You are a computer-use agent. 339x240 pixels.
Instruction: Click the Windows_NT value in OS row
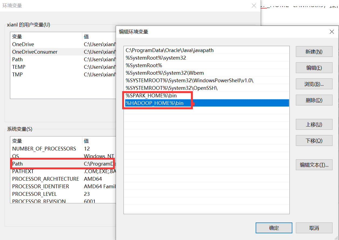coord(99,156)
